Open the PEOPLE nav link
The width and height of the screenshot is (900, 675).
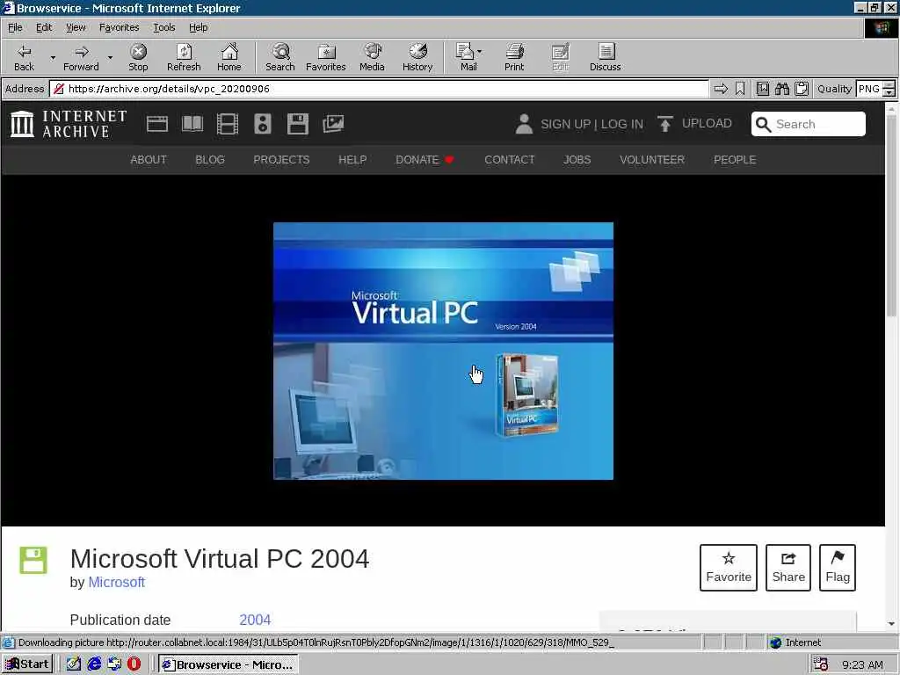[735, 160]
